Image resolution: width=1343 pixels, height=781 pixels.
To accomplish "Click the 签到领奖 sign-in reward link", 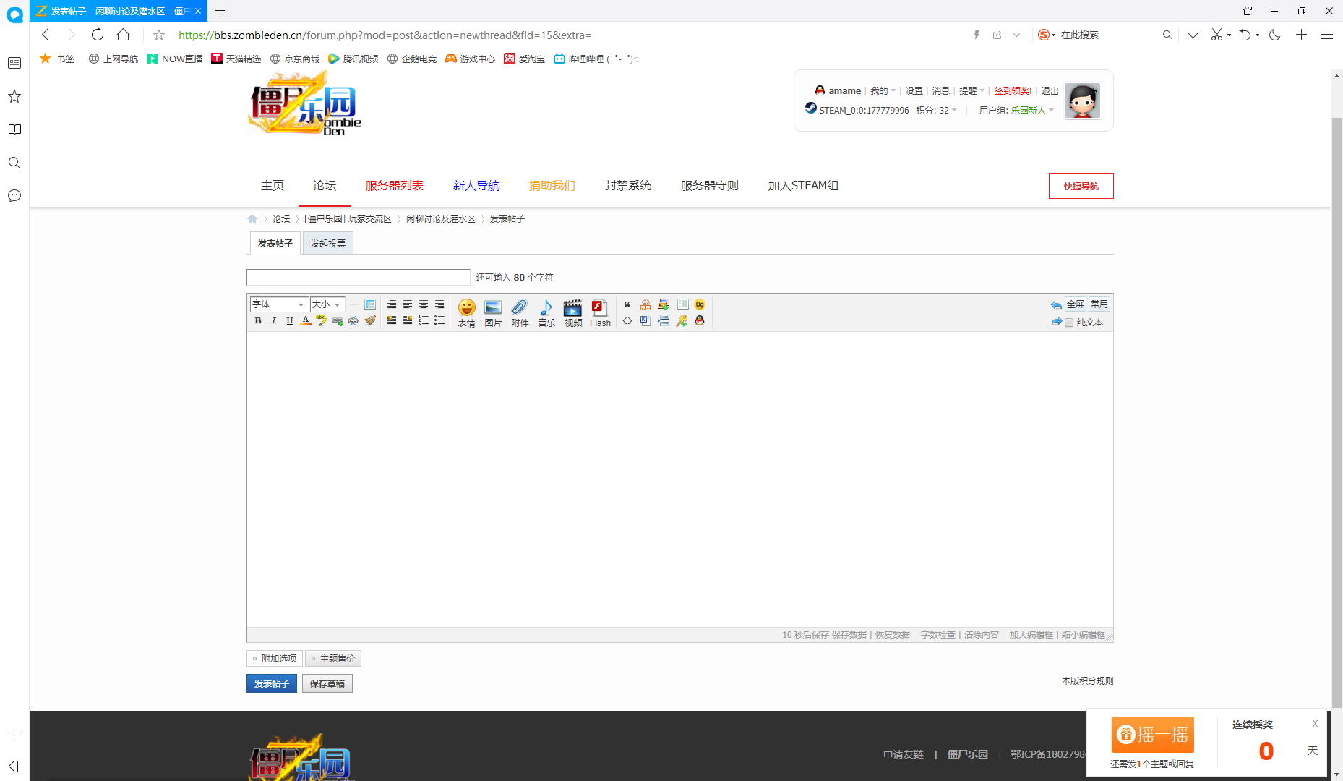I will point(1012,90).
